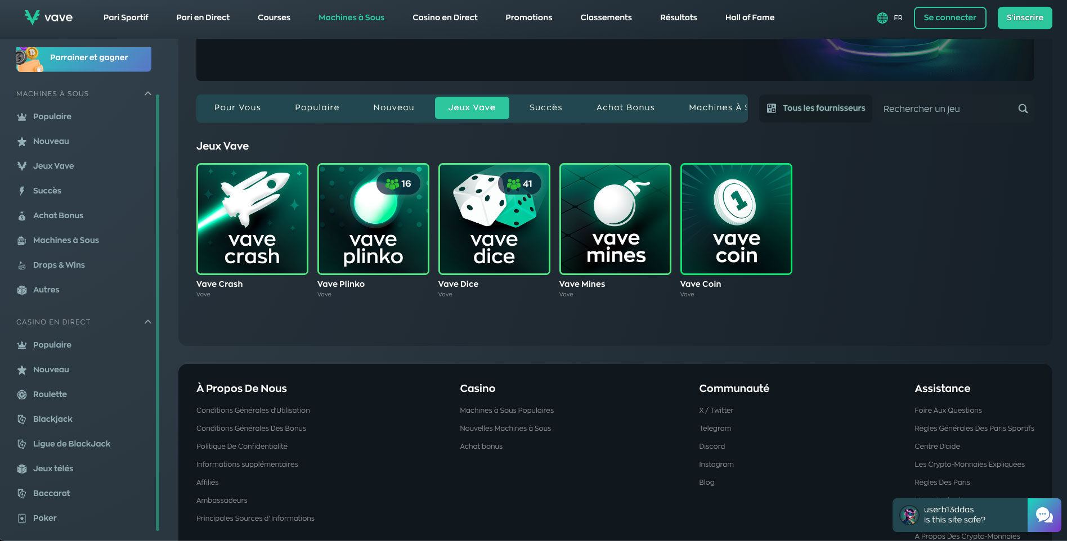Screen dimensions: 1067x541
Task: Open Conditions Générales d'Utilisation link
Action: 253,411
